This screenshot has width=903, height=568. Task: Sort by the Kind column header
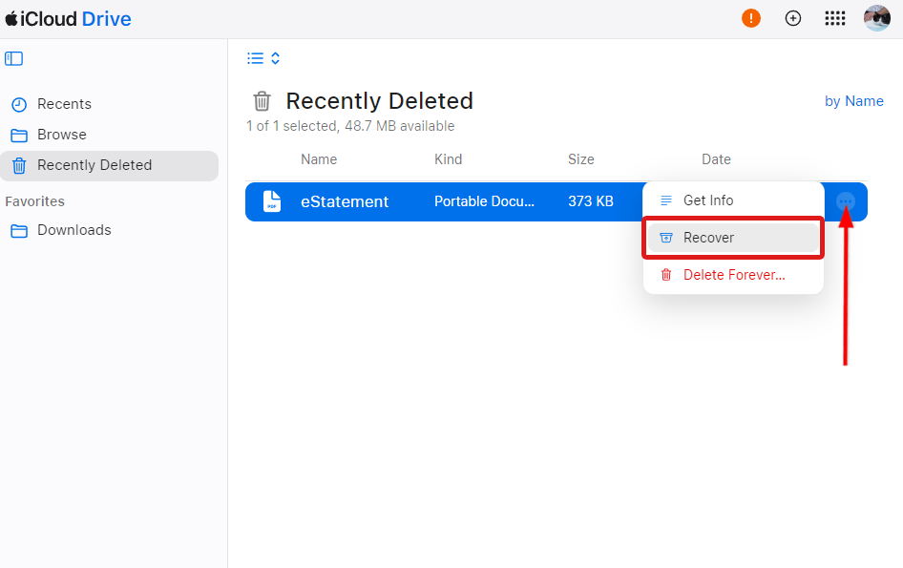(448, 159)
